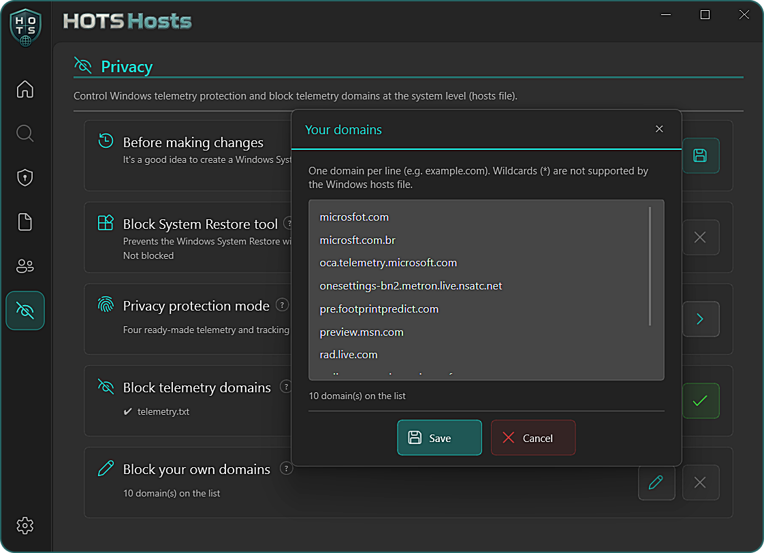
Task: Show help for Block your own domains
Action: [x=286, y=469]
